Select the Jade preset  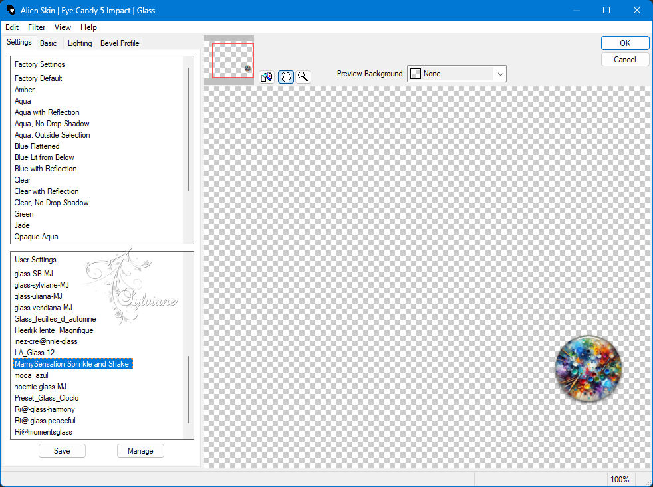[x=22, y=225]
